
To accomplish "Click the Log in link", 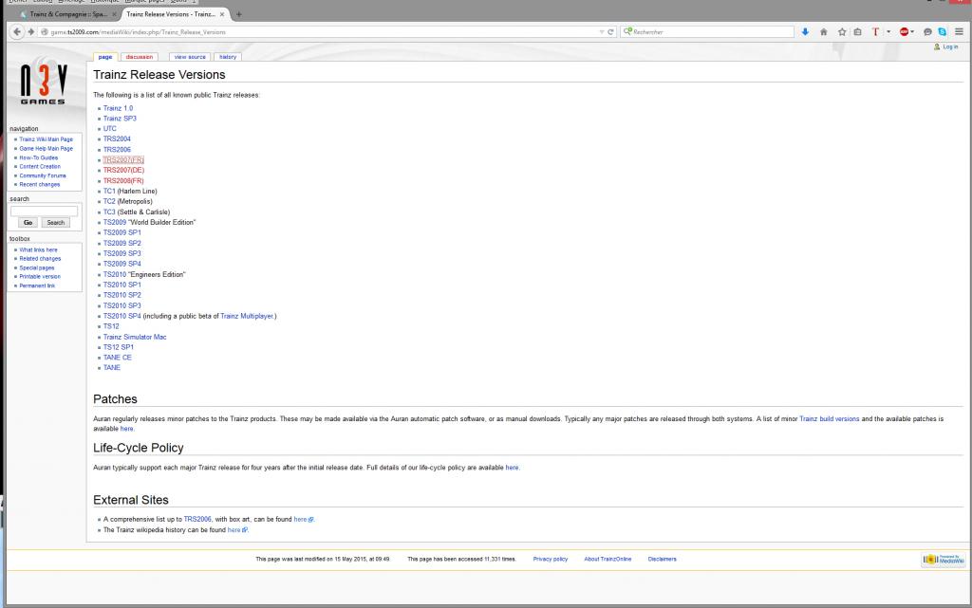I will pyautogui.click(x=950, y=47).
